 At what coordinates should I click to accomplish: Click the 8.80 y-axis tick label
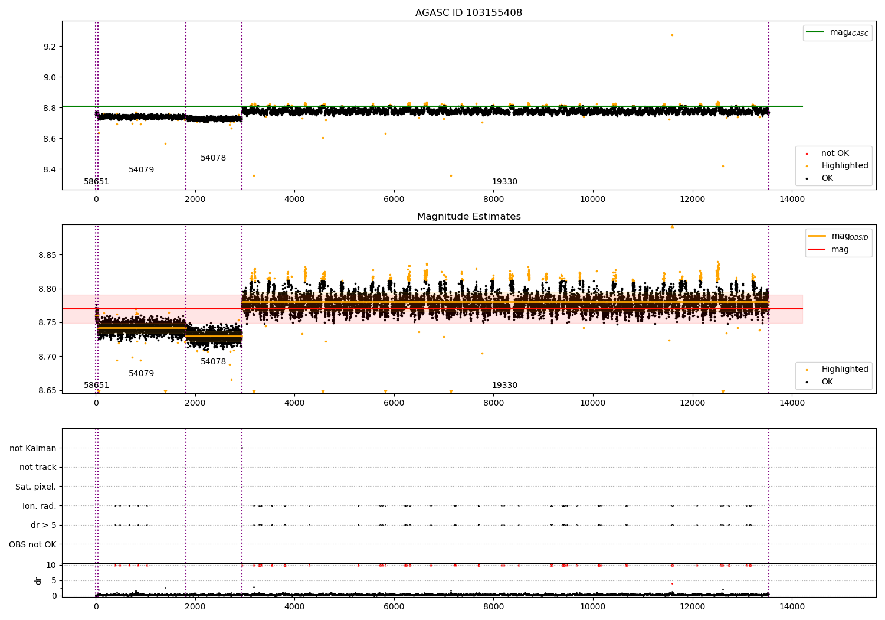pyautogui.click(x=47, y=289)
